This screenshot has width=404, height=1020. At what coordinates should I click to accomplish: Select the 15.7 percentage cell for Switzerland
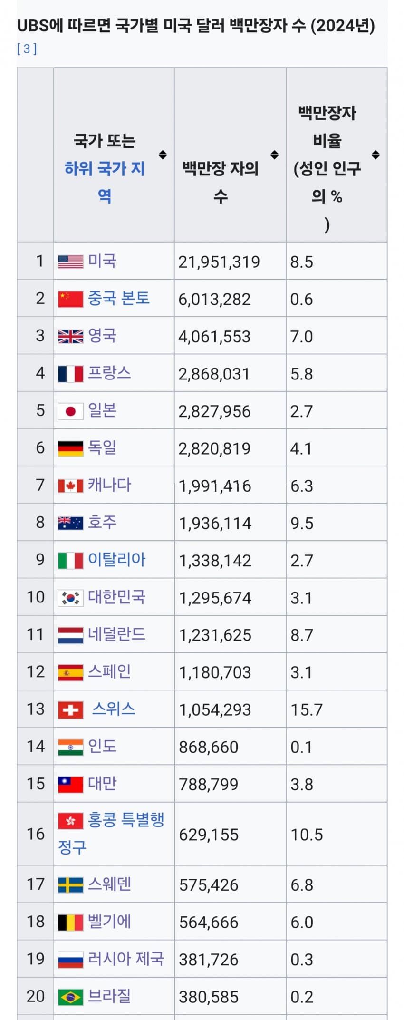337,709
